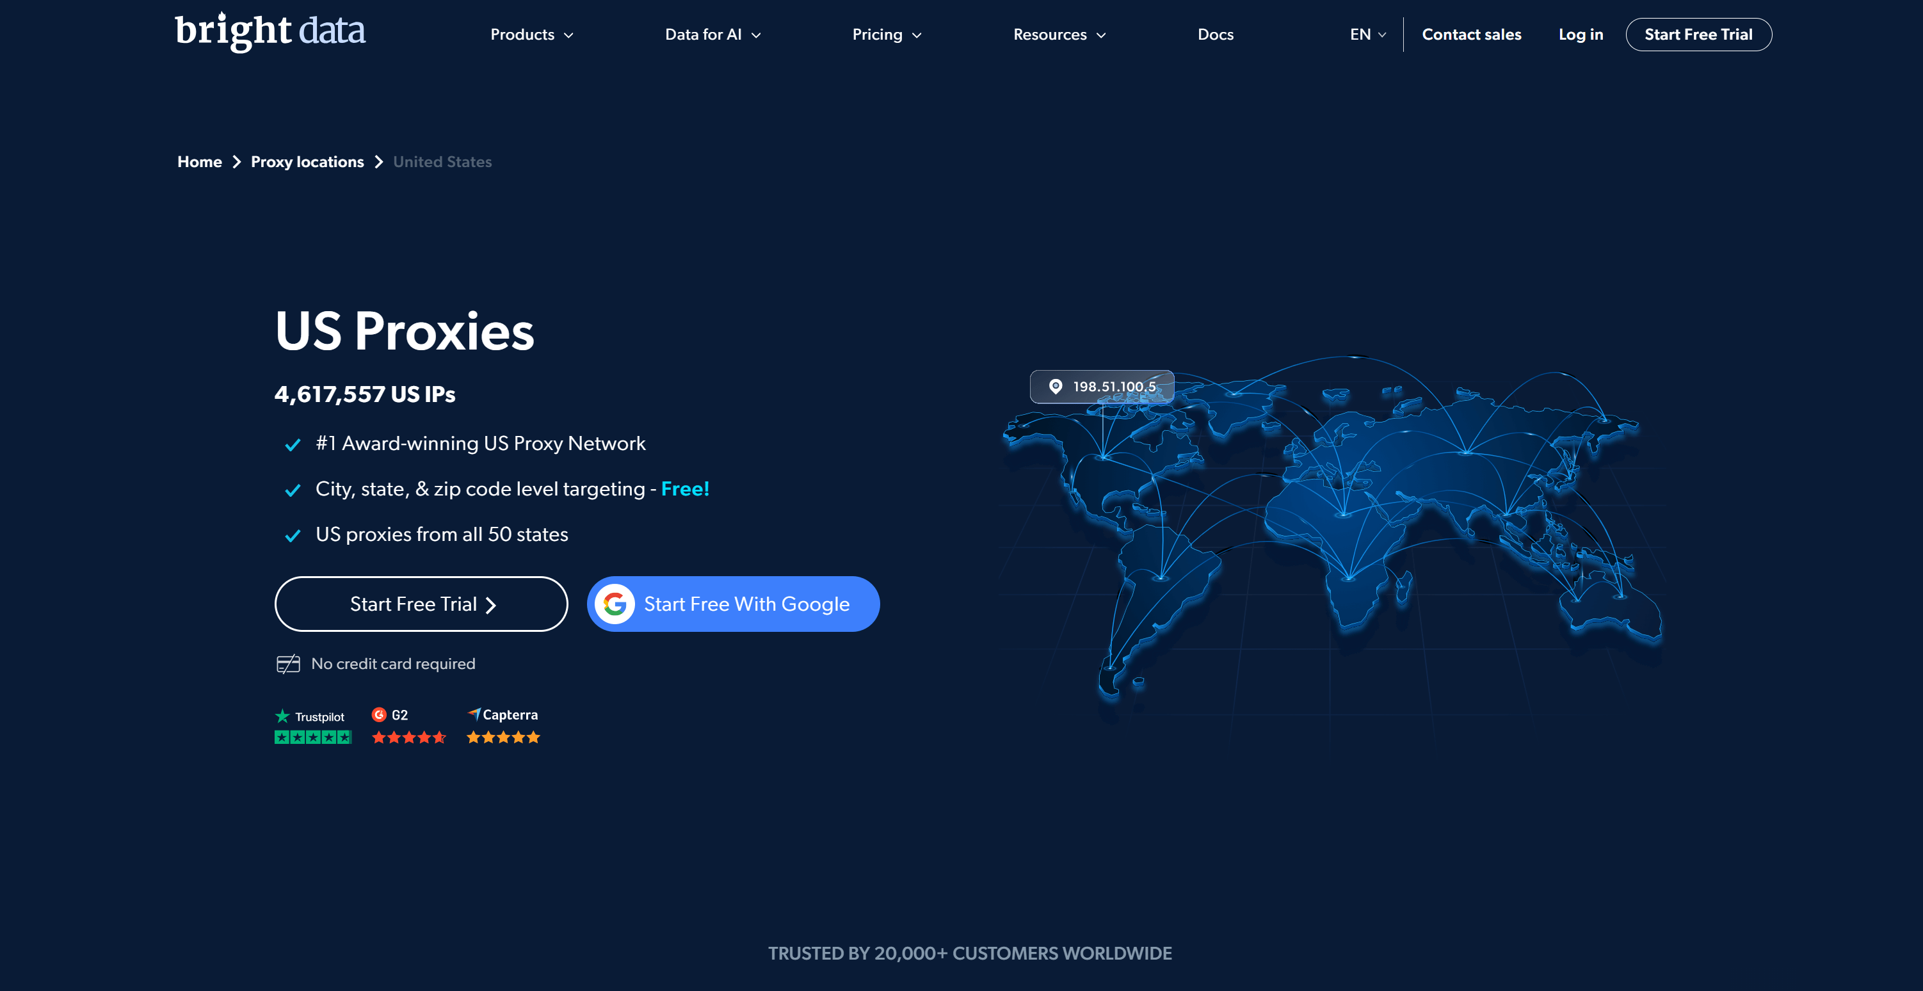Open the Products dropdown
Image resolution: width=1923 pixels, height=991 pixels.
(531, 35)
